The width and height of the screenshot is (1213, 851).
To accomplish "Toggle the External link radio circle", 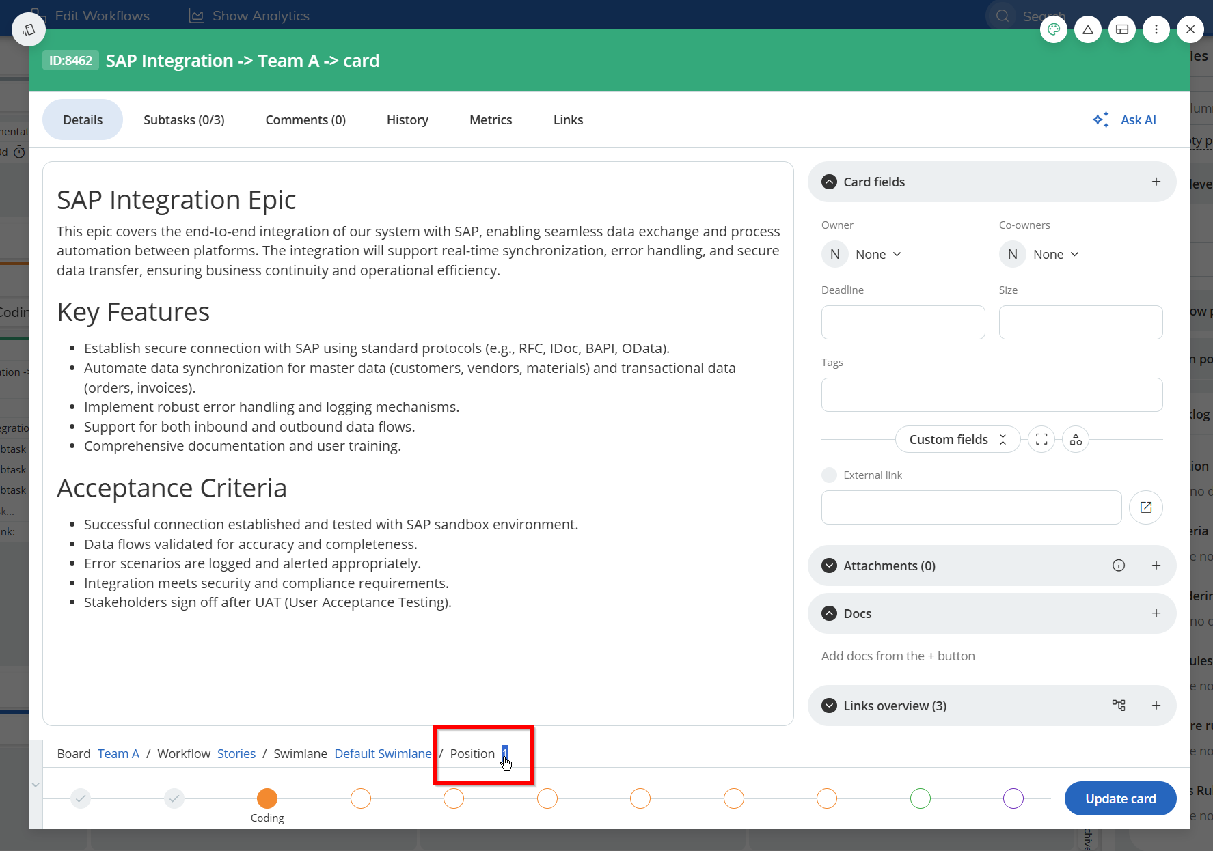I will 829,475.
